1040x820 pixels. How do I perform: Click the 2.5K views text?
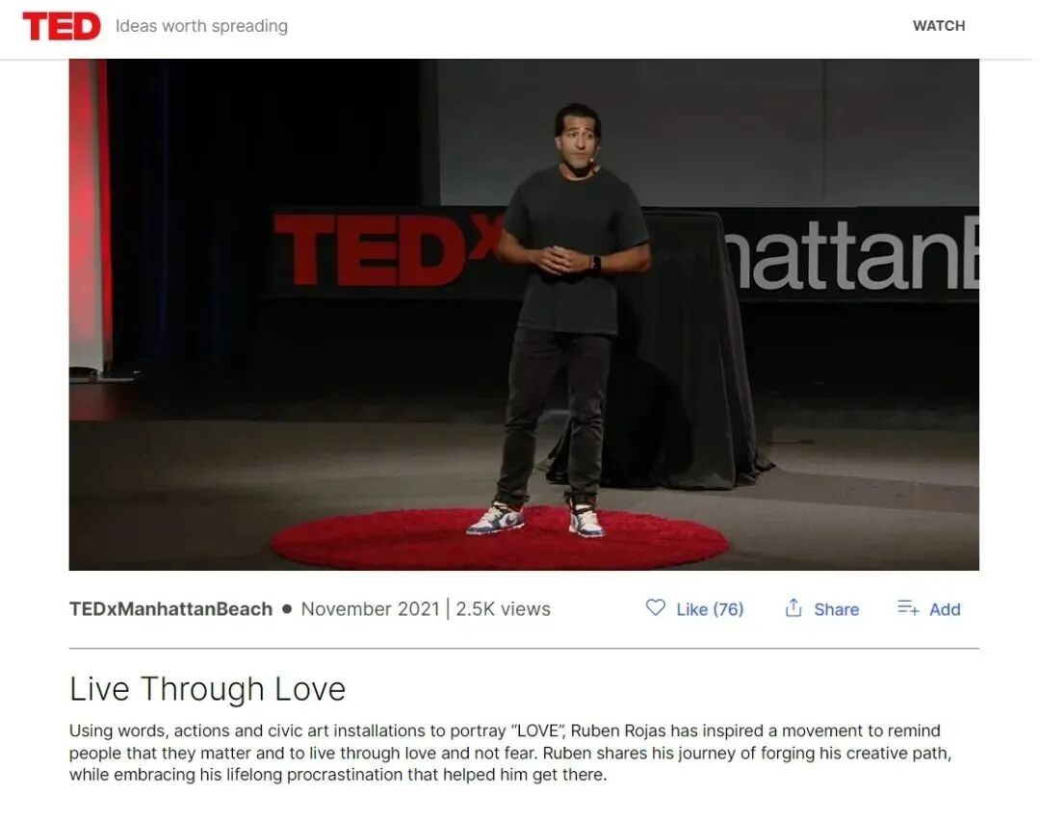(503, 609)
